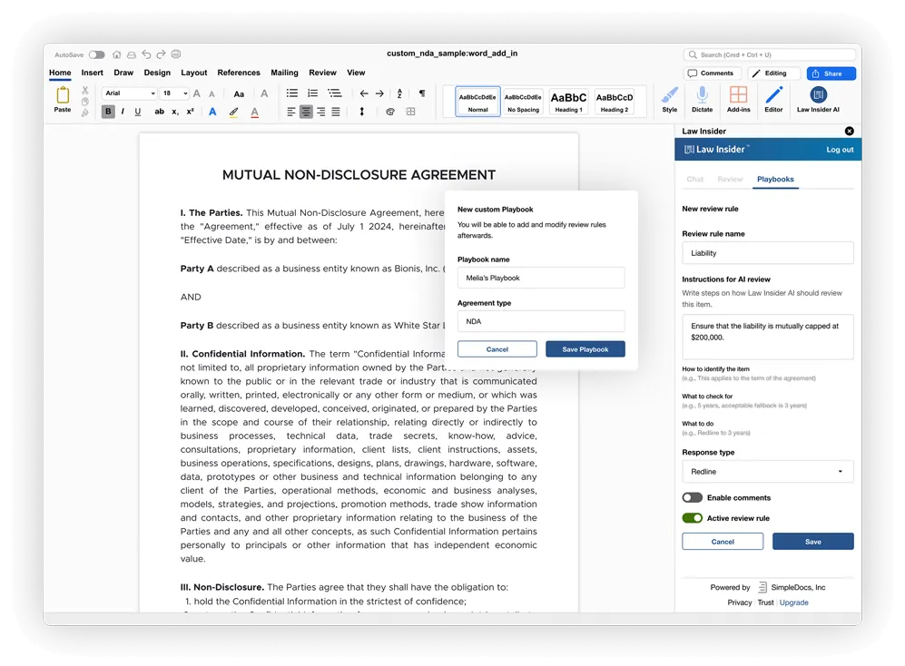Insert a numbered list
Viewport: 905px width, 666px height.
313,93
